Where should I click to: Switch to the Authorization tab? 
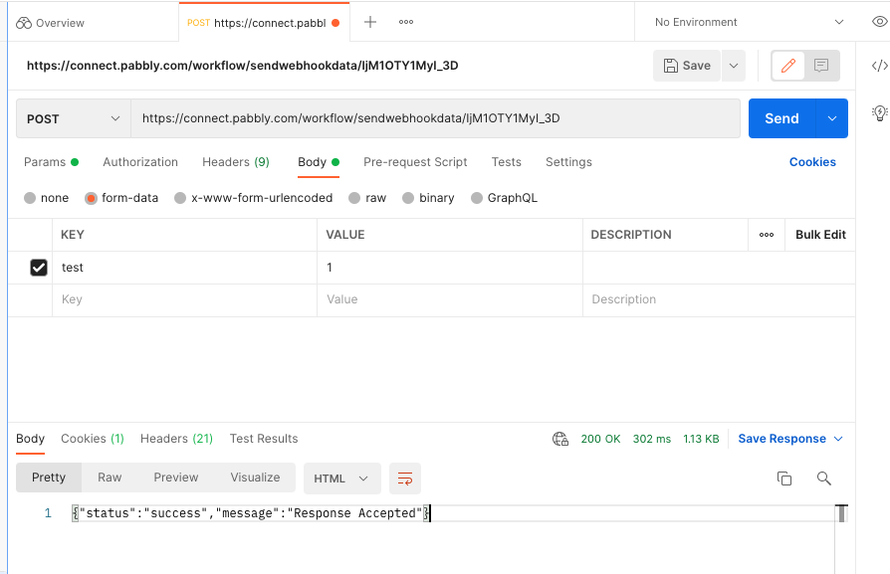pos(140,162)
